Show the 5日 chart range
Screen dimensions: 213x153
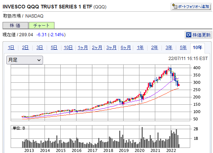pos(54,48)
